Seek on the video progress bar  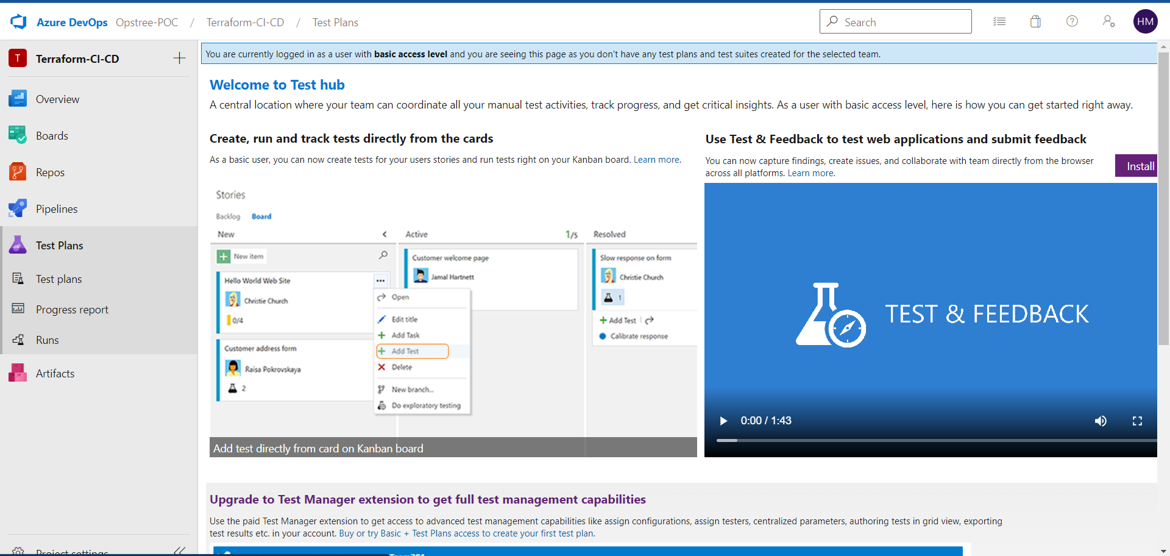pyautogui.click(x=937, y=440)
